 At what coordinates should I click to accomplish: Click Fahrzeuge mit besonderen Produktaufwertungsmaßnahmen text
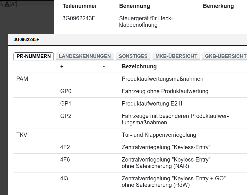click(x=175, y=119)
